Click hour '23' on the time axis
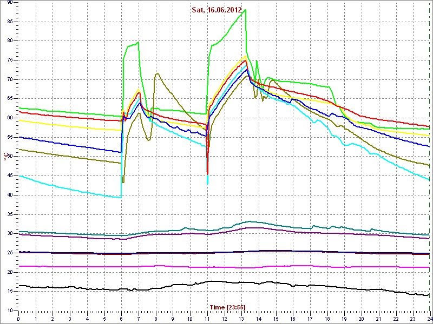This screenshot has height=324, width=433. 413,319
